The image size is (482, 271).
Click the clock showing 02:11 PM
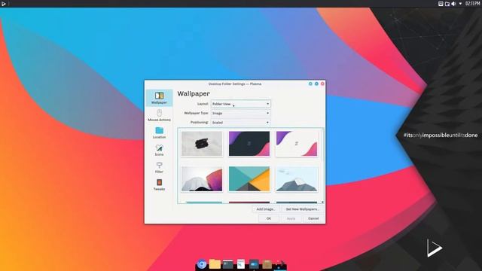(473, 4)
